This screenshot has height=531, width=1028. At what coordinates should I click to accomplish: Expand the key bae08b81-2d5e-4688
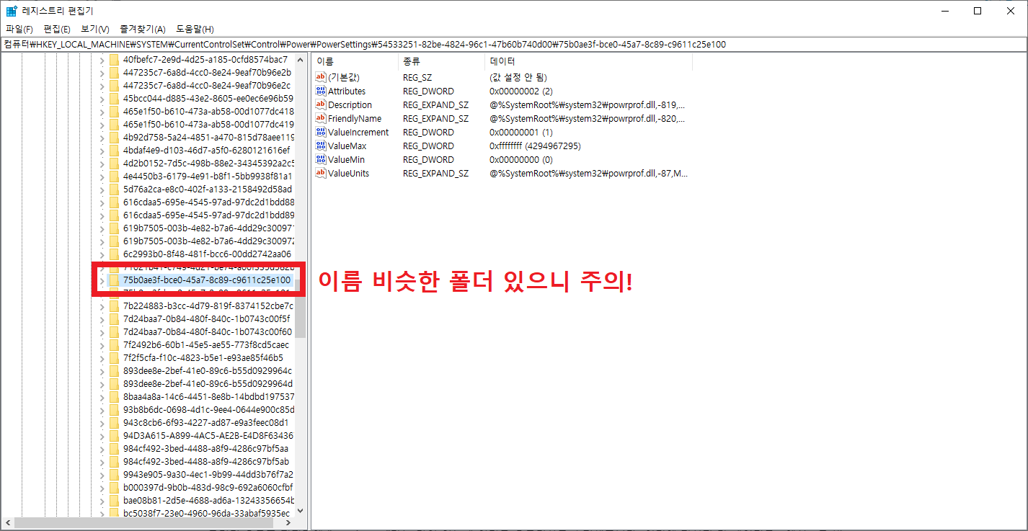(x=102, y=500)
